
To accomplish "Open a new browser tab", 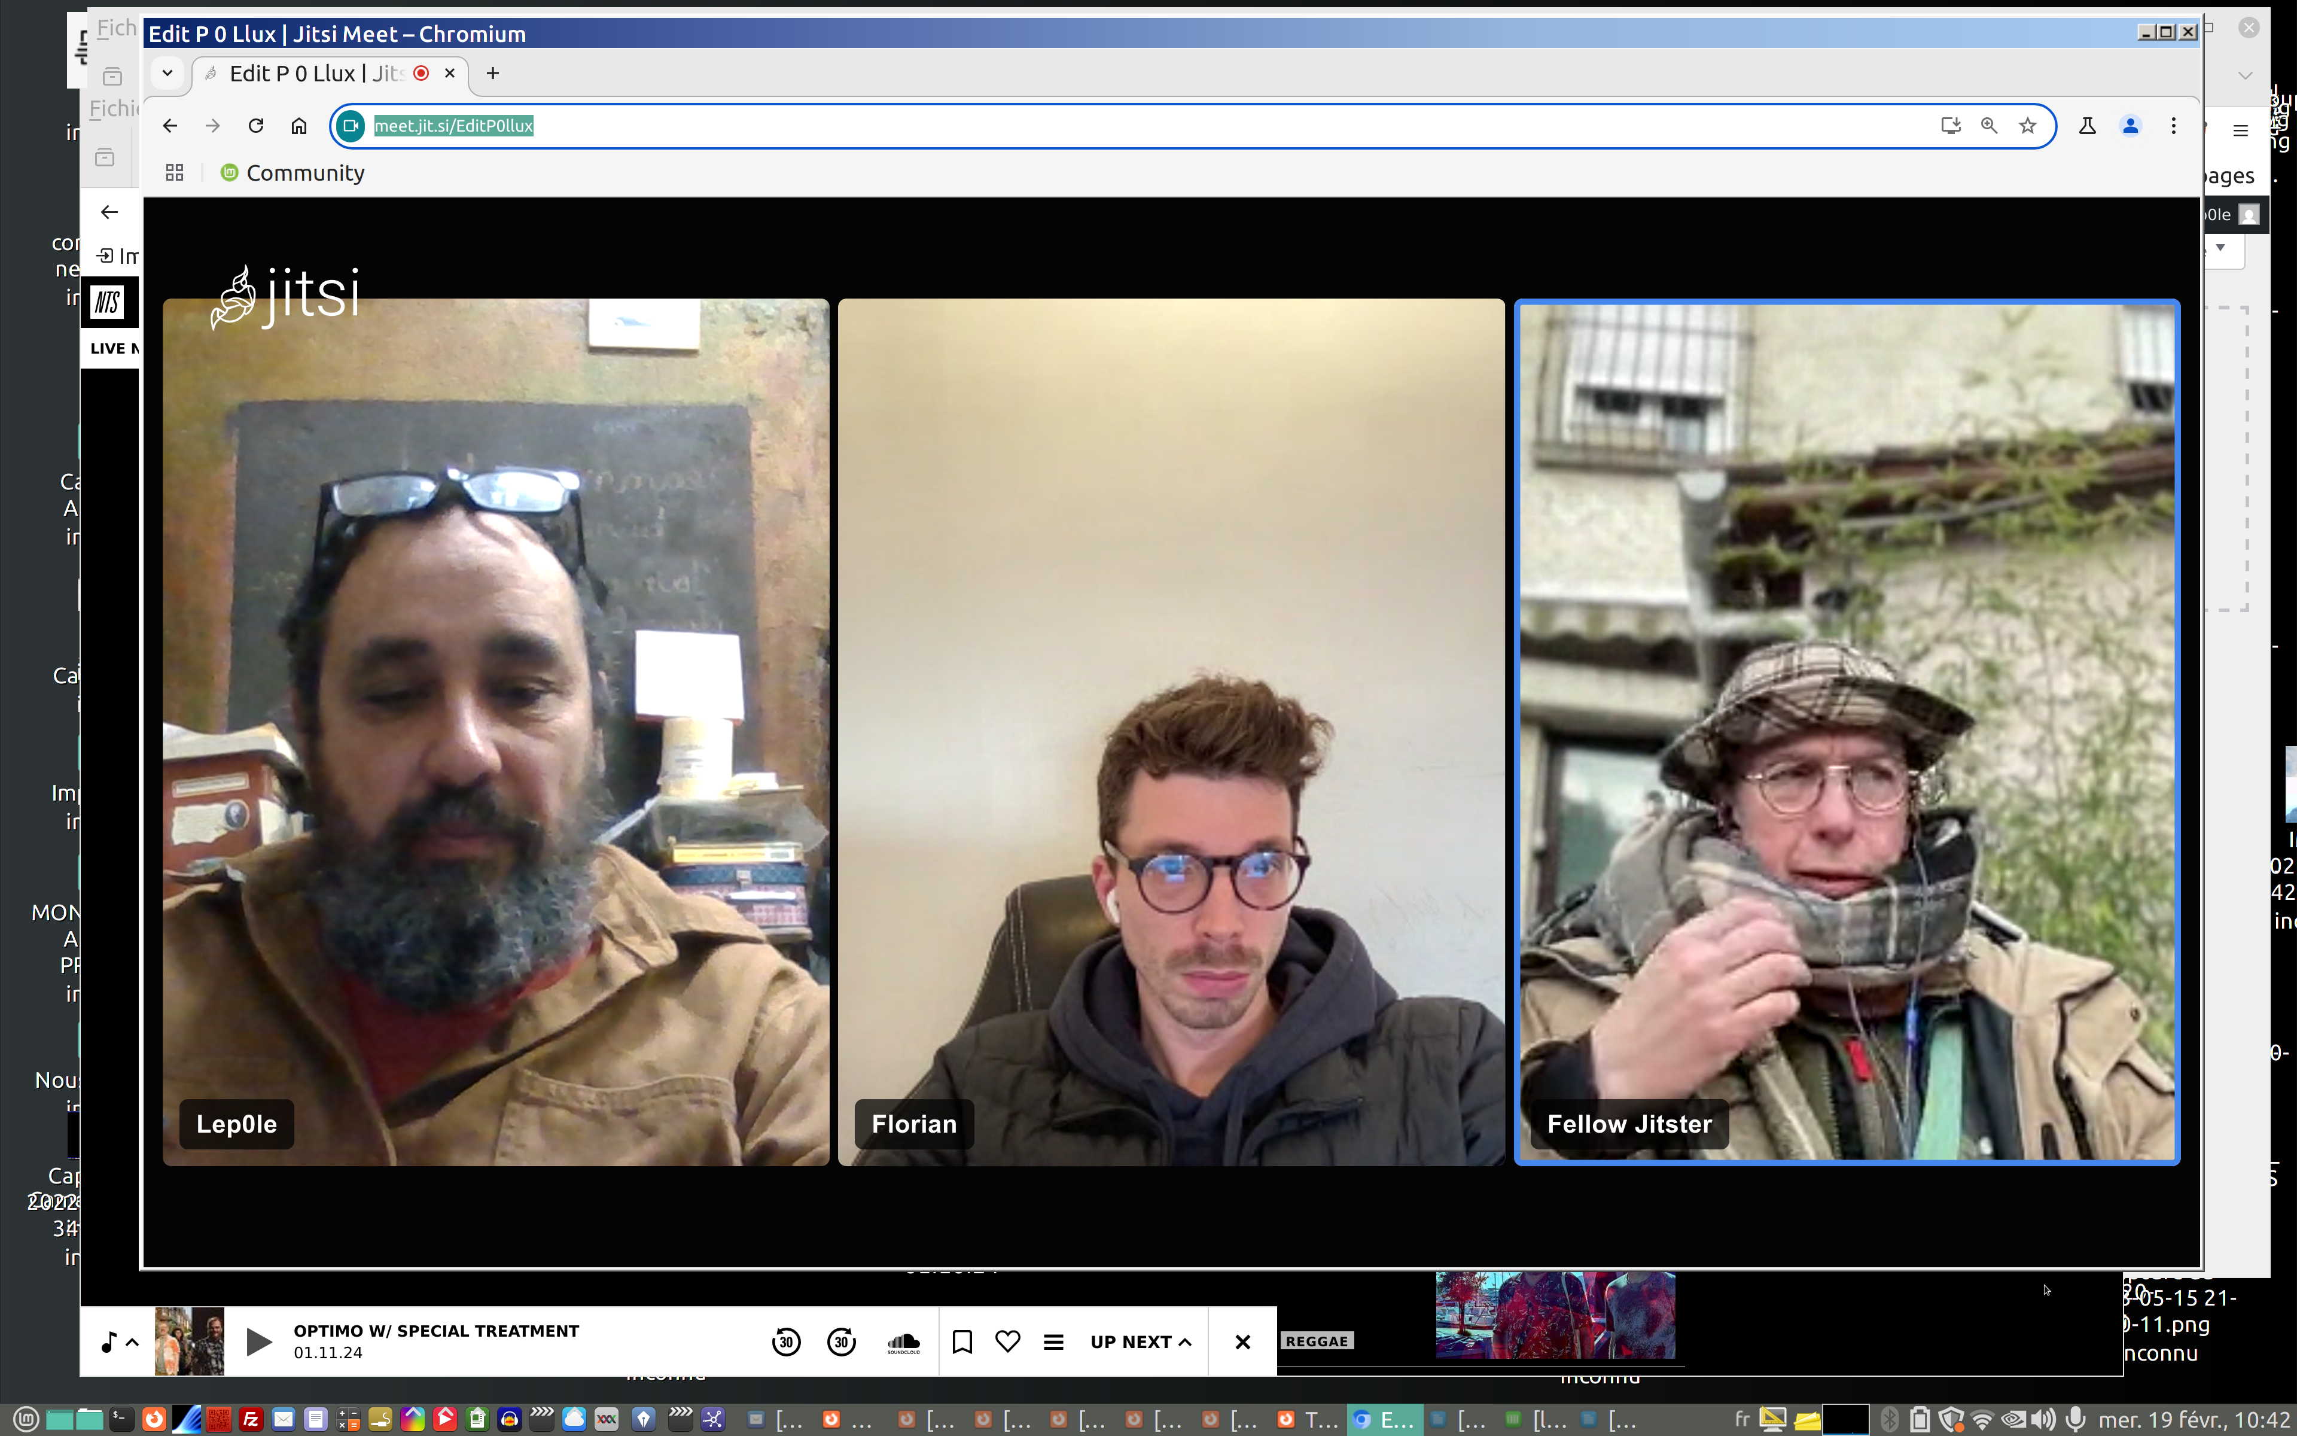I will pyautogui.click(x=493, y=73).
